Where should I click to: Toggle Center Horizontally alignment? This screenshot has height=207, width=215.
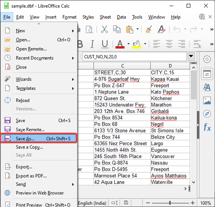click(169, 44)
